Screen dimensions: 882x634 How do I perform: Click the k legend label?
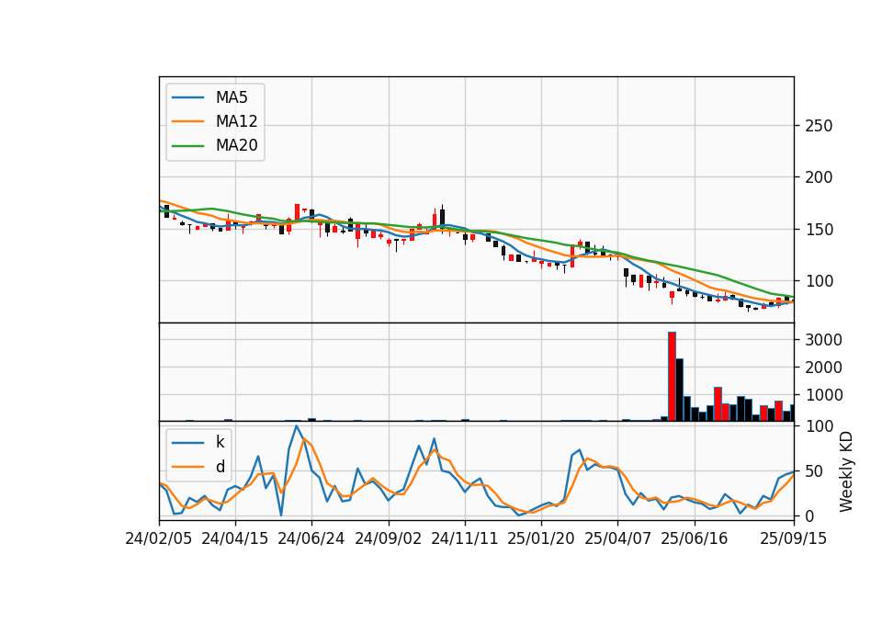point(220,442)
